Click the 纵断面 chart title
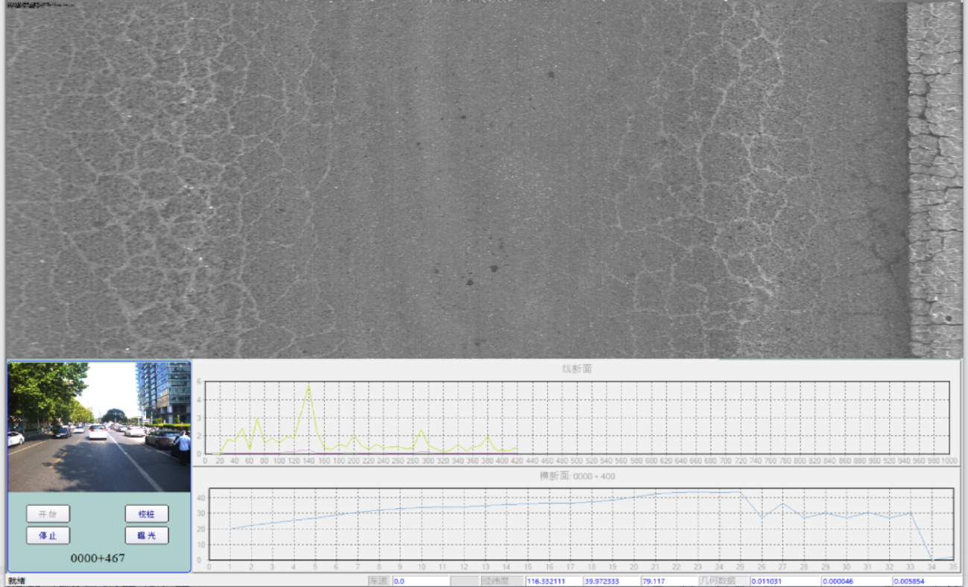The image size is (968, 587). click(577, 369)
